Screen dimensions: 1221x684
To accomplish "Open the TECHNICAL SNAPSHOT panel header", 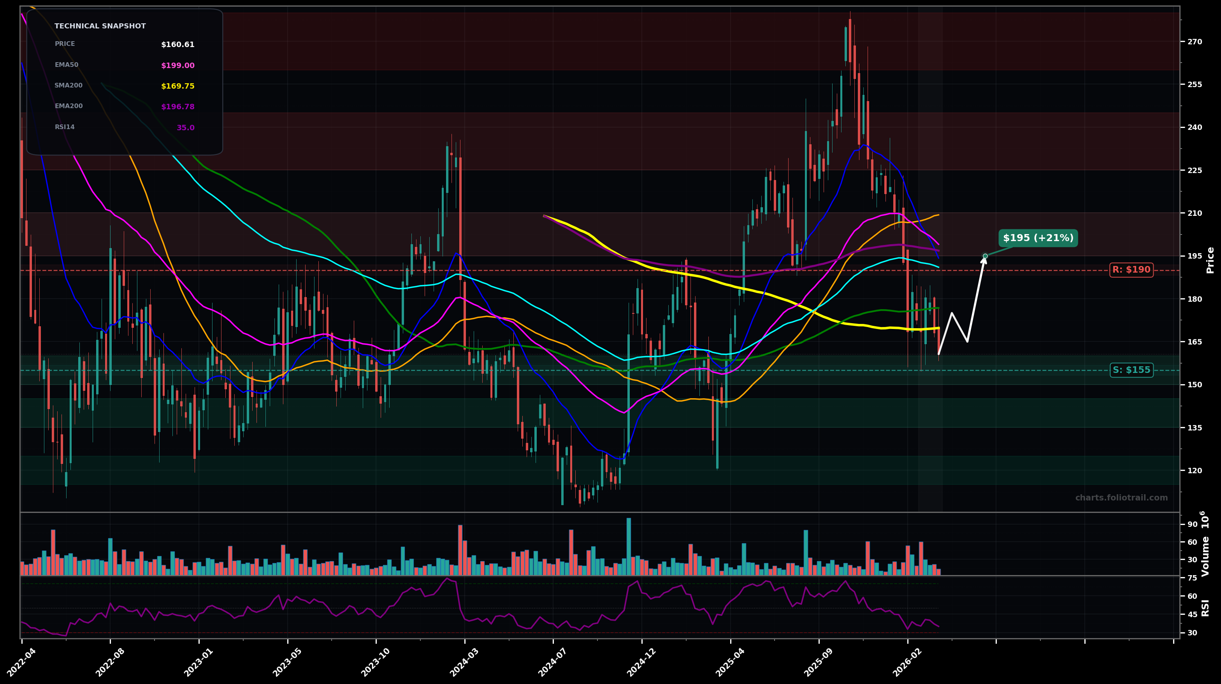I will tap(101, 26).
